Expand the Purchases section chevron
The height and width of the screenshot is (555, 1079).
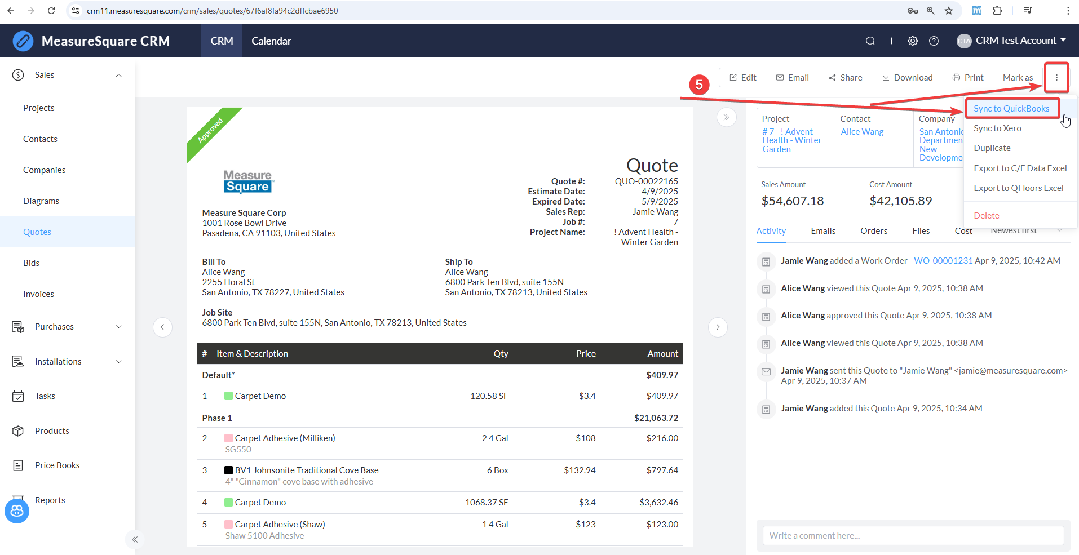(x=118, y=327)
